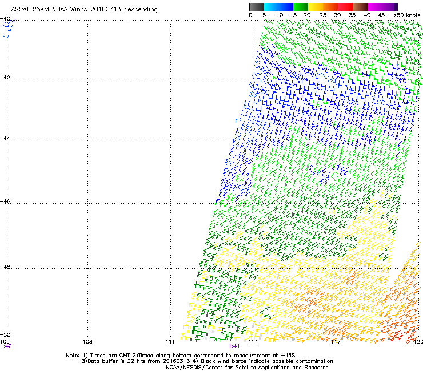Click the NOAA/NESDIS credit line
This screenshot has width=423, height=371.
pos(247,368)
